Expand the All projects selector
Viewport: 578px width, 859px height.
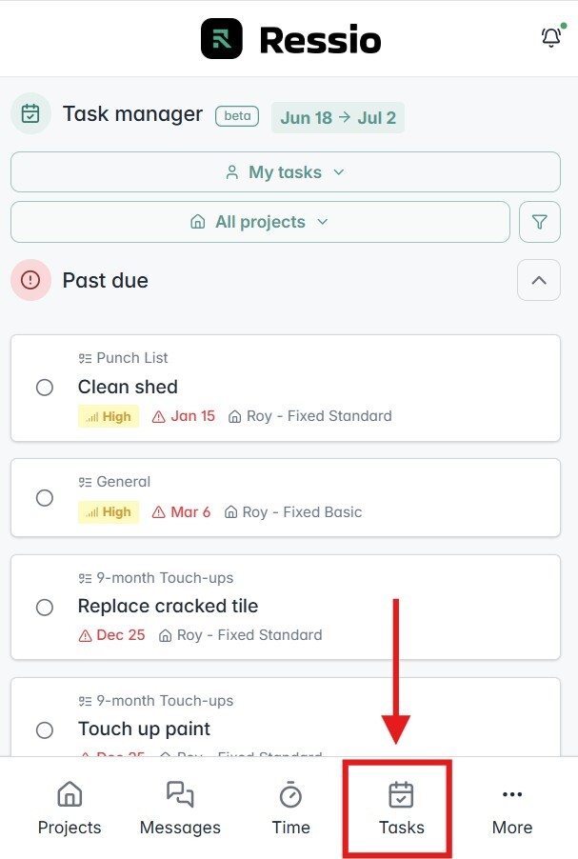coord(260,221)
